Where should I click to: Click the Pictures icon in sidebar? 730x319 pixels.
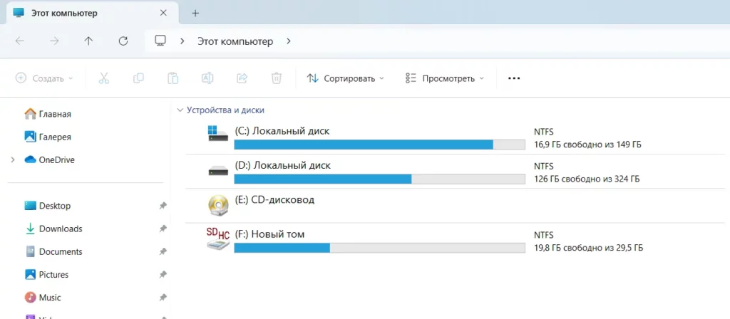(30, 274)
